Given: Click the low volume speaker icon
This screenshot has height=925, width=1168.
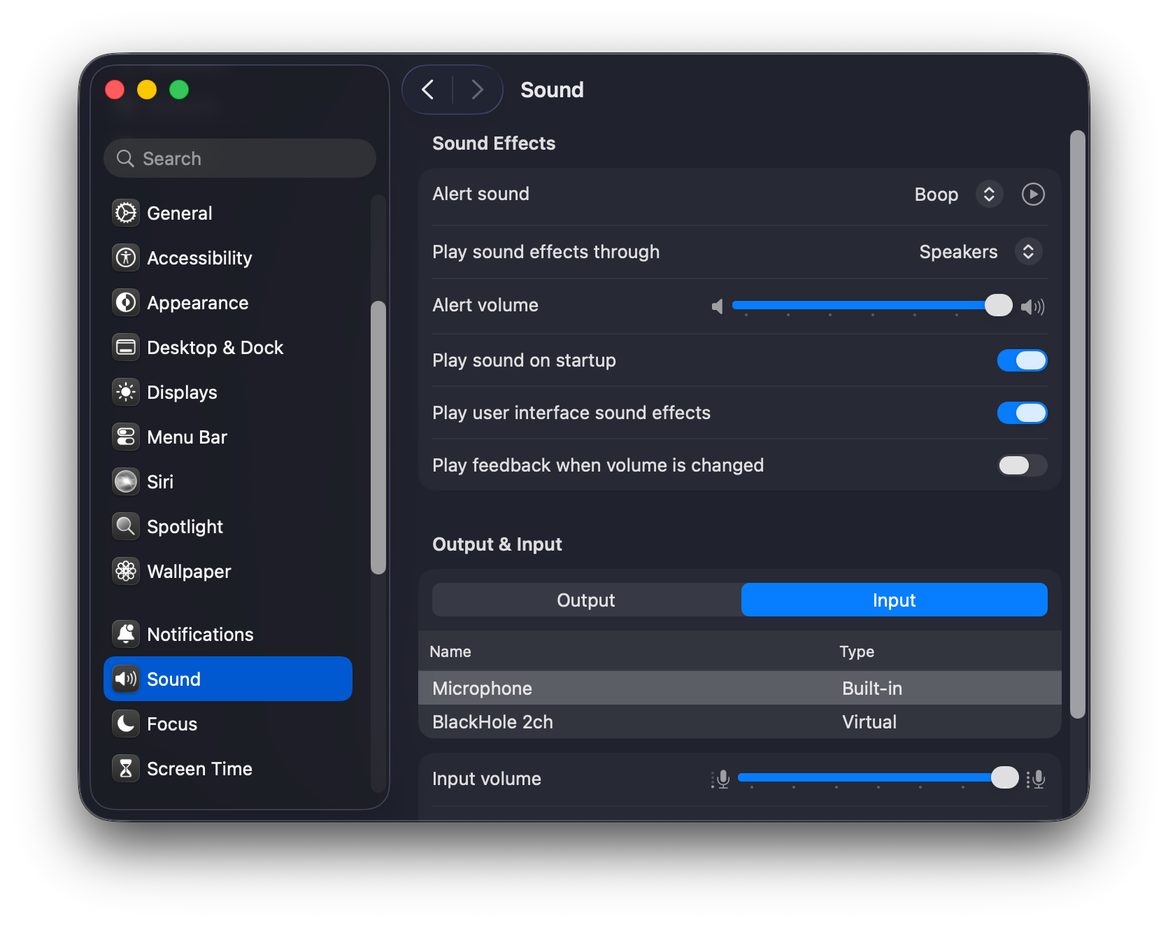Looking at the screenshot, I should pos(717,306).
